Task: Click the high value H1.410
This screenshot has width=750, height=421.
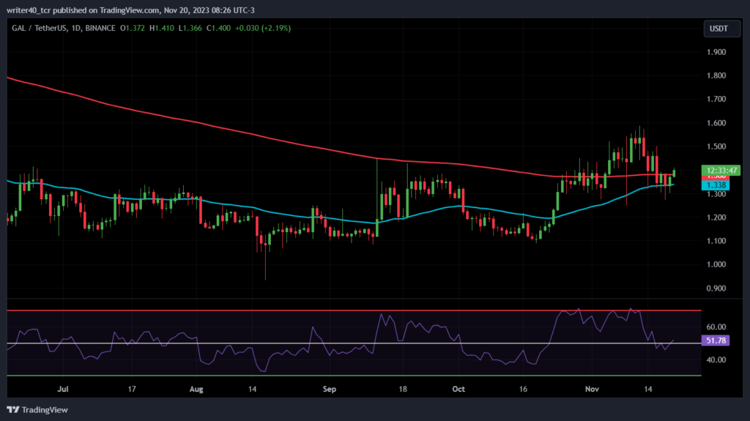Action: (162, 29)
